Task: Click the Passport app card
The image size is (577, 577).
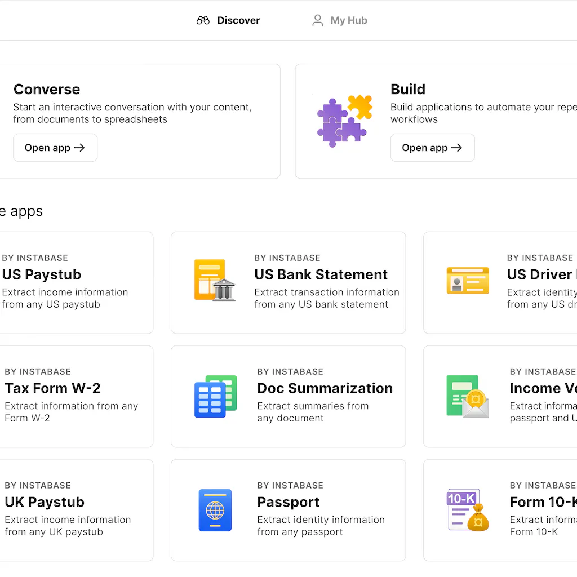Action: click(288, 510)
